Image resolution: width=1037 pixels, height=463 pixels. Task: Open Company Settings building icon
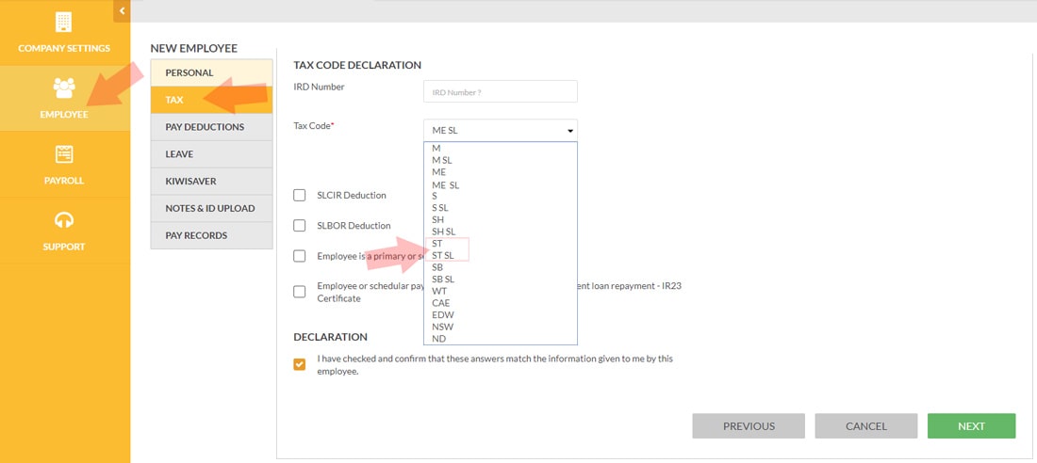click(x=63, y=22)
